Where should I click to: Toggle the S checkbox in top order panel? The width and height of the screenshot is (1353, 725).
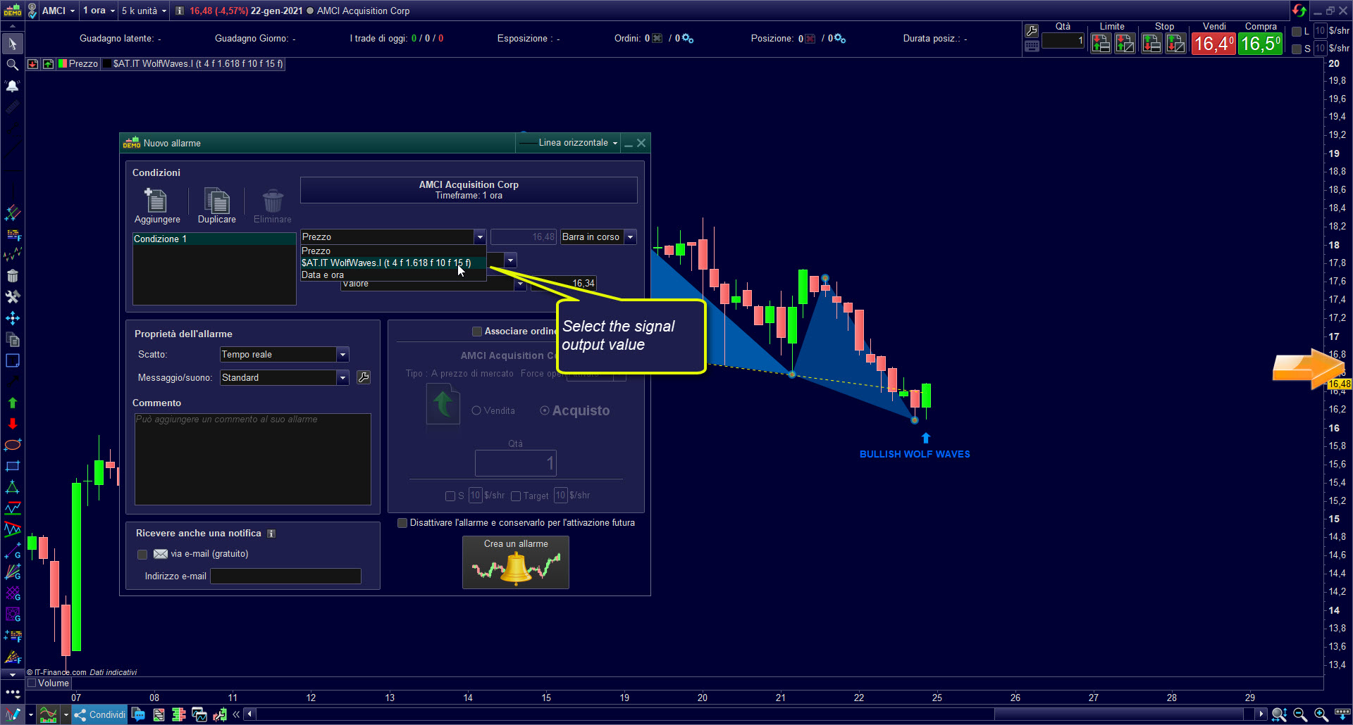(1297, 49)
